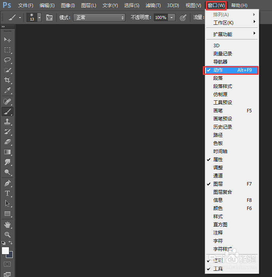Open the 图像(I) menu

[68, 5]
